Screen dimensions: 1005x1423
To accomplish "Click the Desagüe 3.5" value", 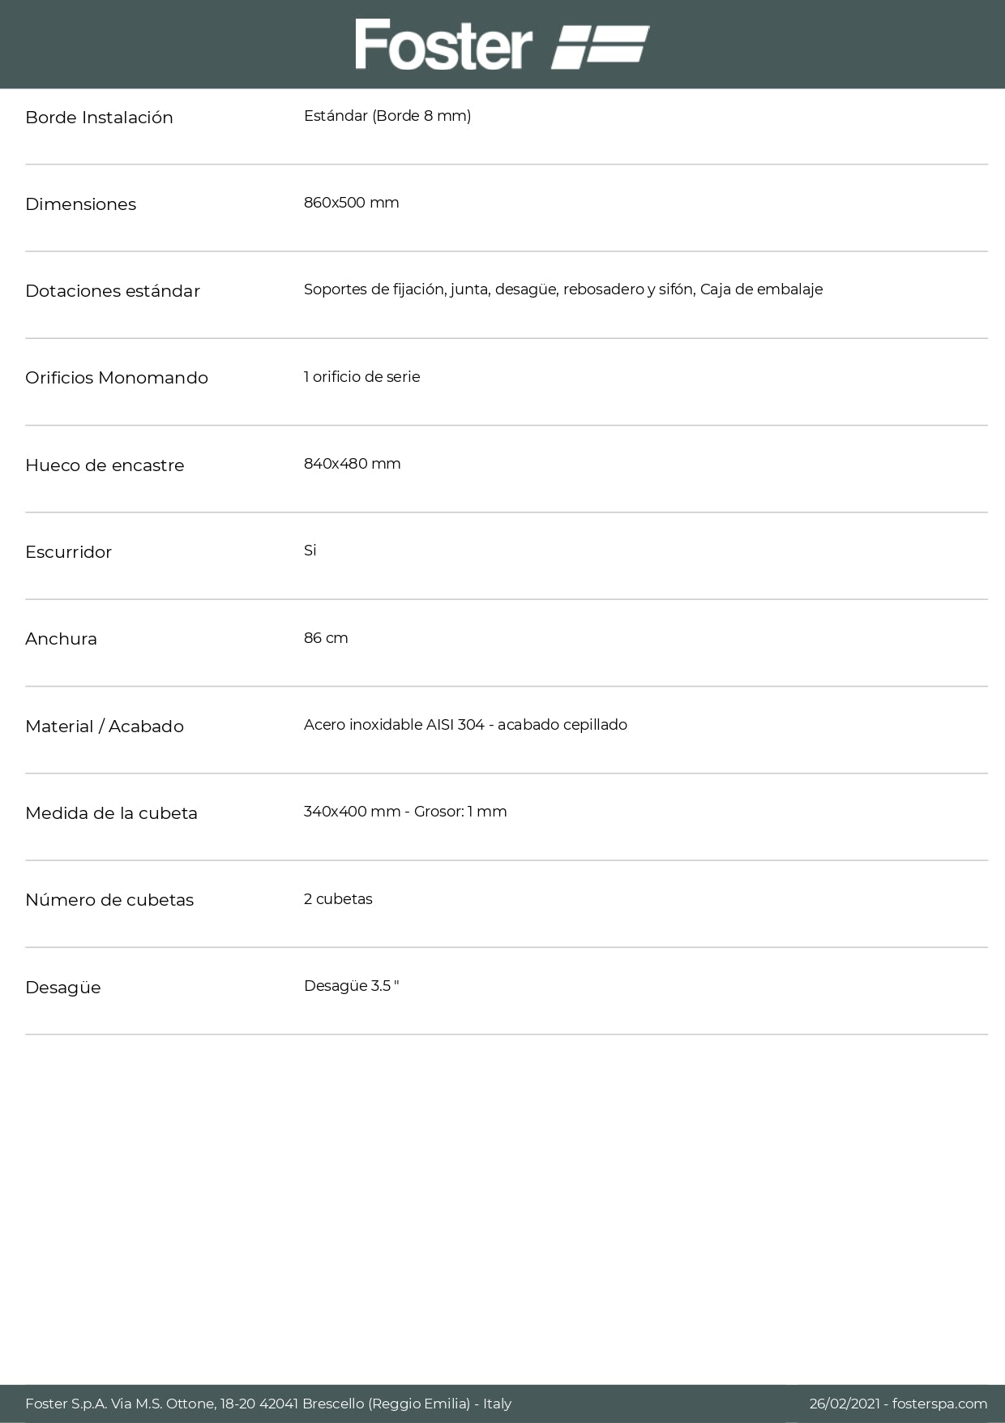I will point(351,986).
